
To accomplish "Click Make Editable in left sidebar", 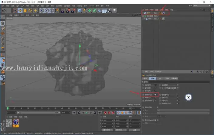I will tap(3, 17).
